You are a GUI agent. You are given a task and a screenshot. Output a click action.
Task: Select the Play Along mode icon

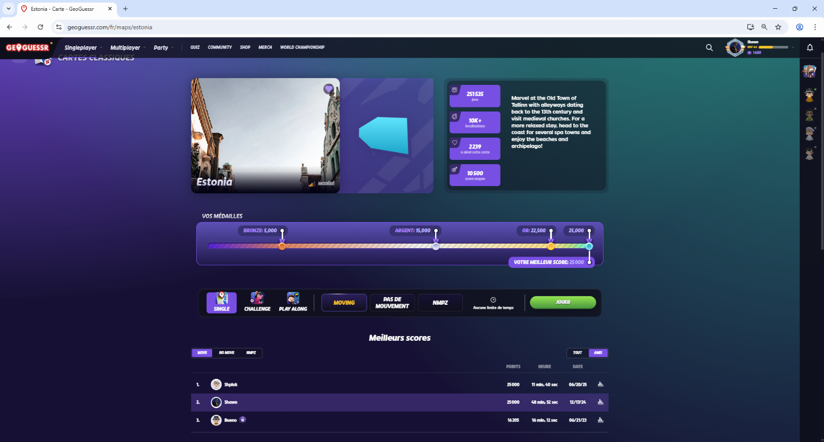(293, 302)
